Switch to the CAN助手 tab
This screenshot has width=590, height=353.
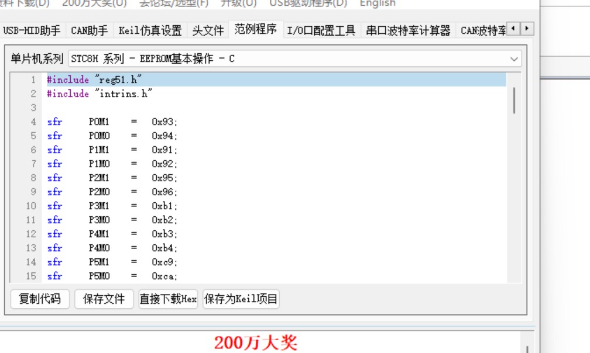tap(90, 30)
